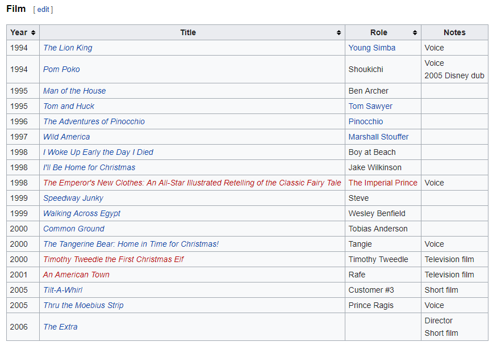The height and width of the screenshot is (350, 497).
Task: Select the 2006 year cell
Action: tap(23, 327)
